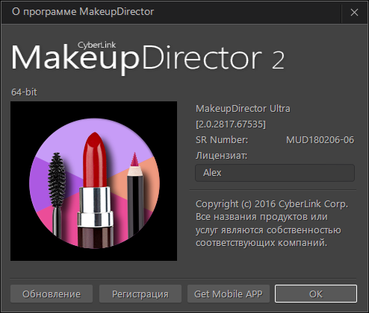Click the lipstick product artwork image

point(93,181)
